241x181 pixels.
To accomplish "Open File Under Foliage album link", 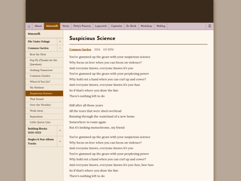I will click(x=42, y=42).
